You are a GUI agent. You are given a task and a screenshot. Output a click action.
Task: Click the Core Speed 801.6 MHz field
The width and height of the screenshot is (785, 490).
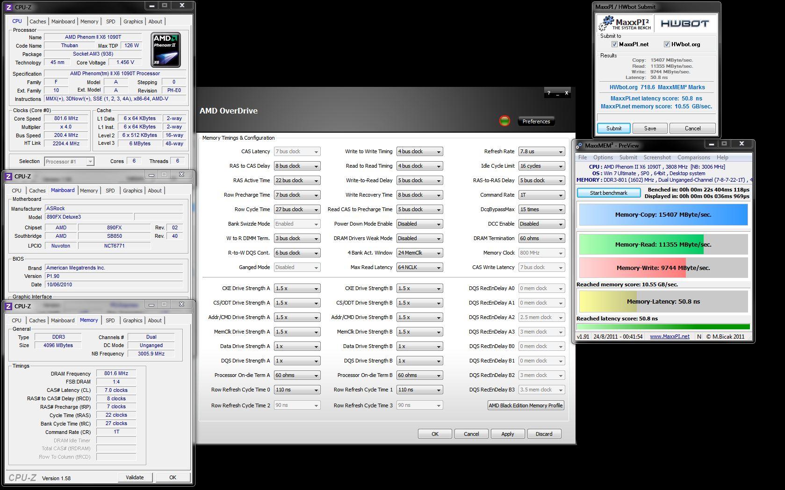[x=66, y=119]
